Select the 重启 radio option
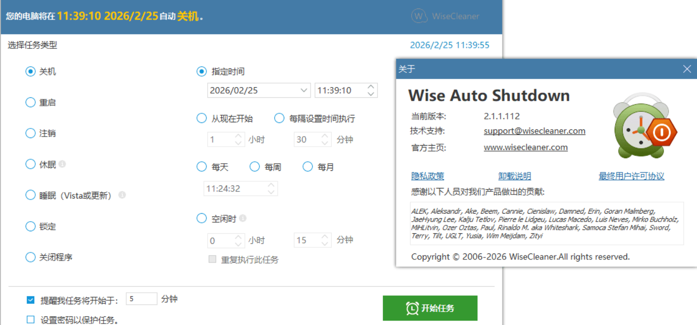Image resolution: width=697 pixels, height=325 pixels. [x=31, y=103]
